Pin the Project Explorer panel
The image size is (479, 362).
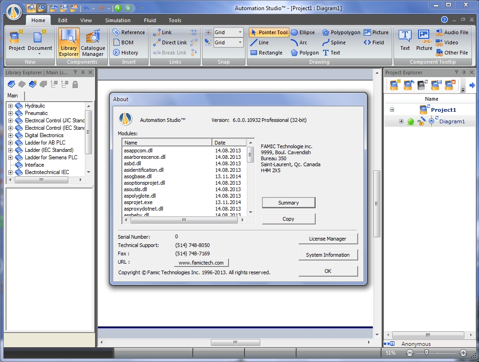pos(464,72)
